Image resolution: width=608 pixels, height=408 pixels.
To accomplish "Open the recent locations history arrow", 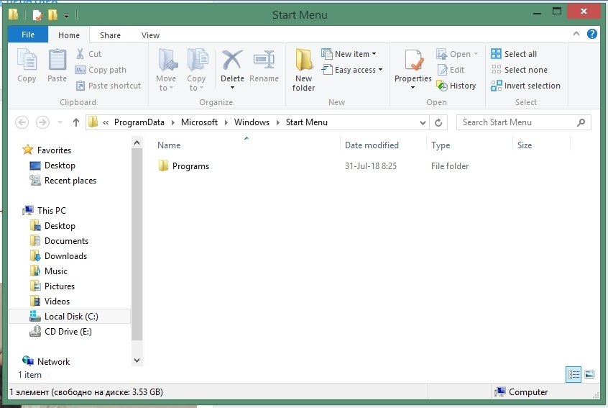I will (60, 122).
